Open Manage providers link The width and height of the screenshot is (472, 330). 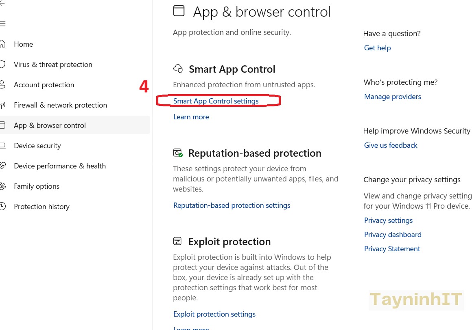pos(392,97)
